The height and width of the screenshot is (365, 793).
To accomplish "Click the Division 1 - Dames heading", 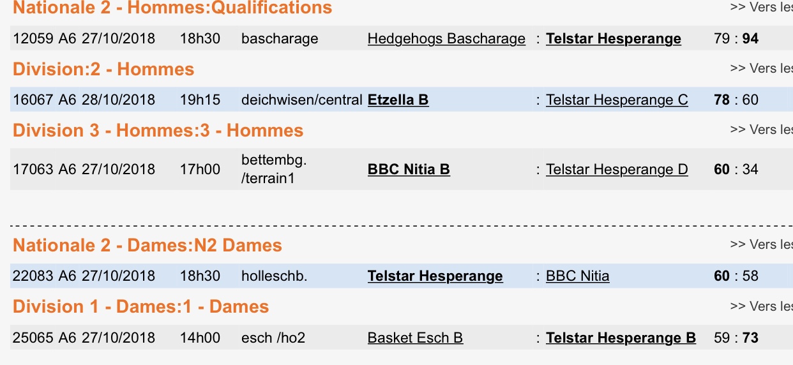I will click(140, 307).
